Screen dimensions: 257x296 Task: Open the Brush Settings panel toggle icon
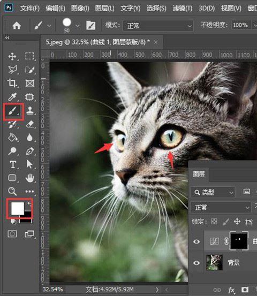90,25
